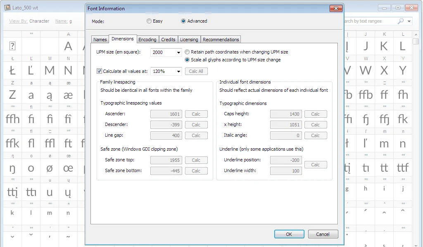Click the magnifying glass search icon

[400, 21]
